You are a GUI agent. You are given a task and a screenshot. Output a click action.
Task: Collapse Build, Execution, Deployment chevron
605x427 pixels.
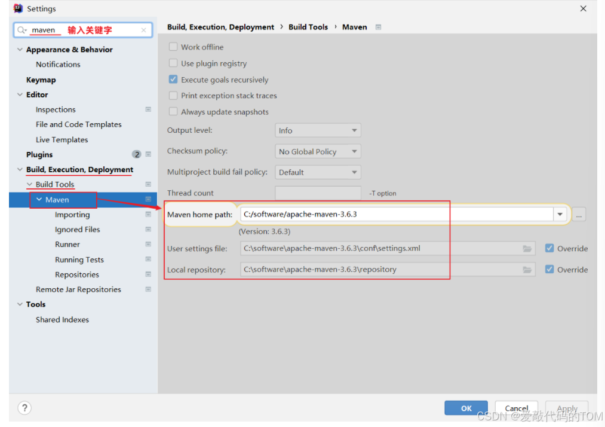click(x=20, y=169)
